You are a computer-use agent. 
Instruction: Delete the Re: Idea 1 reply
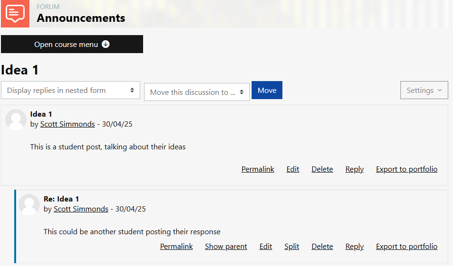(322, 247)
